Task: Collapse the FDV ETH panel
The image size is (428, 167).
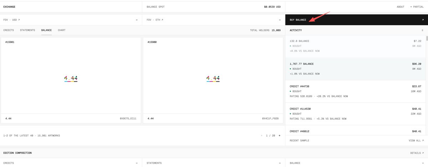Action: [280, 20]
